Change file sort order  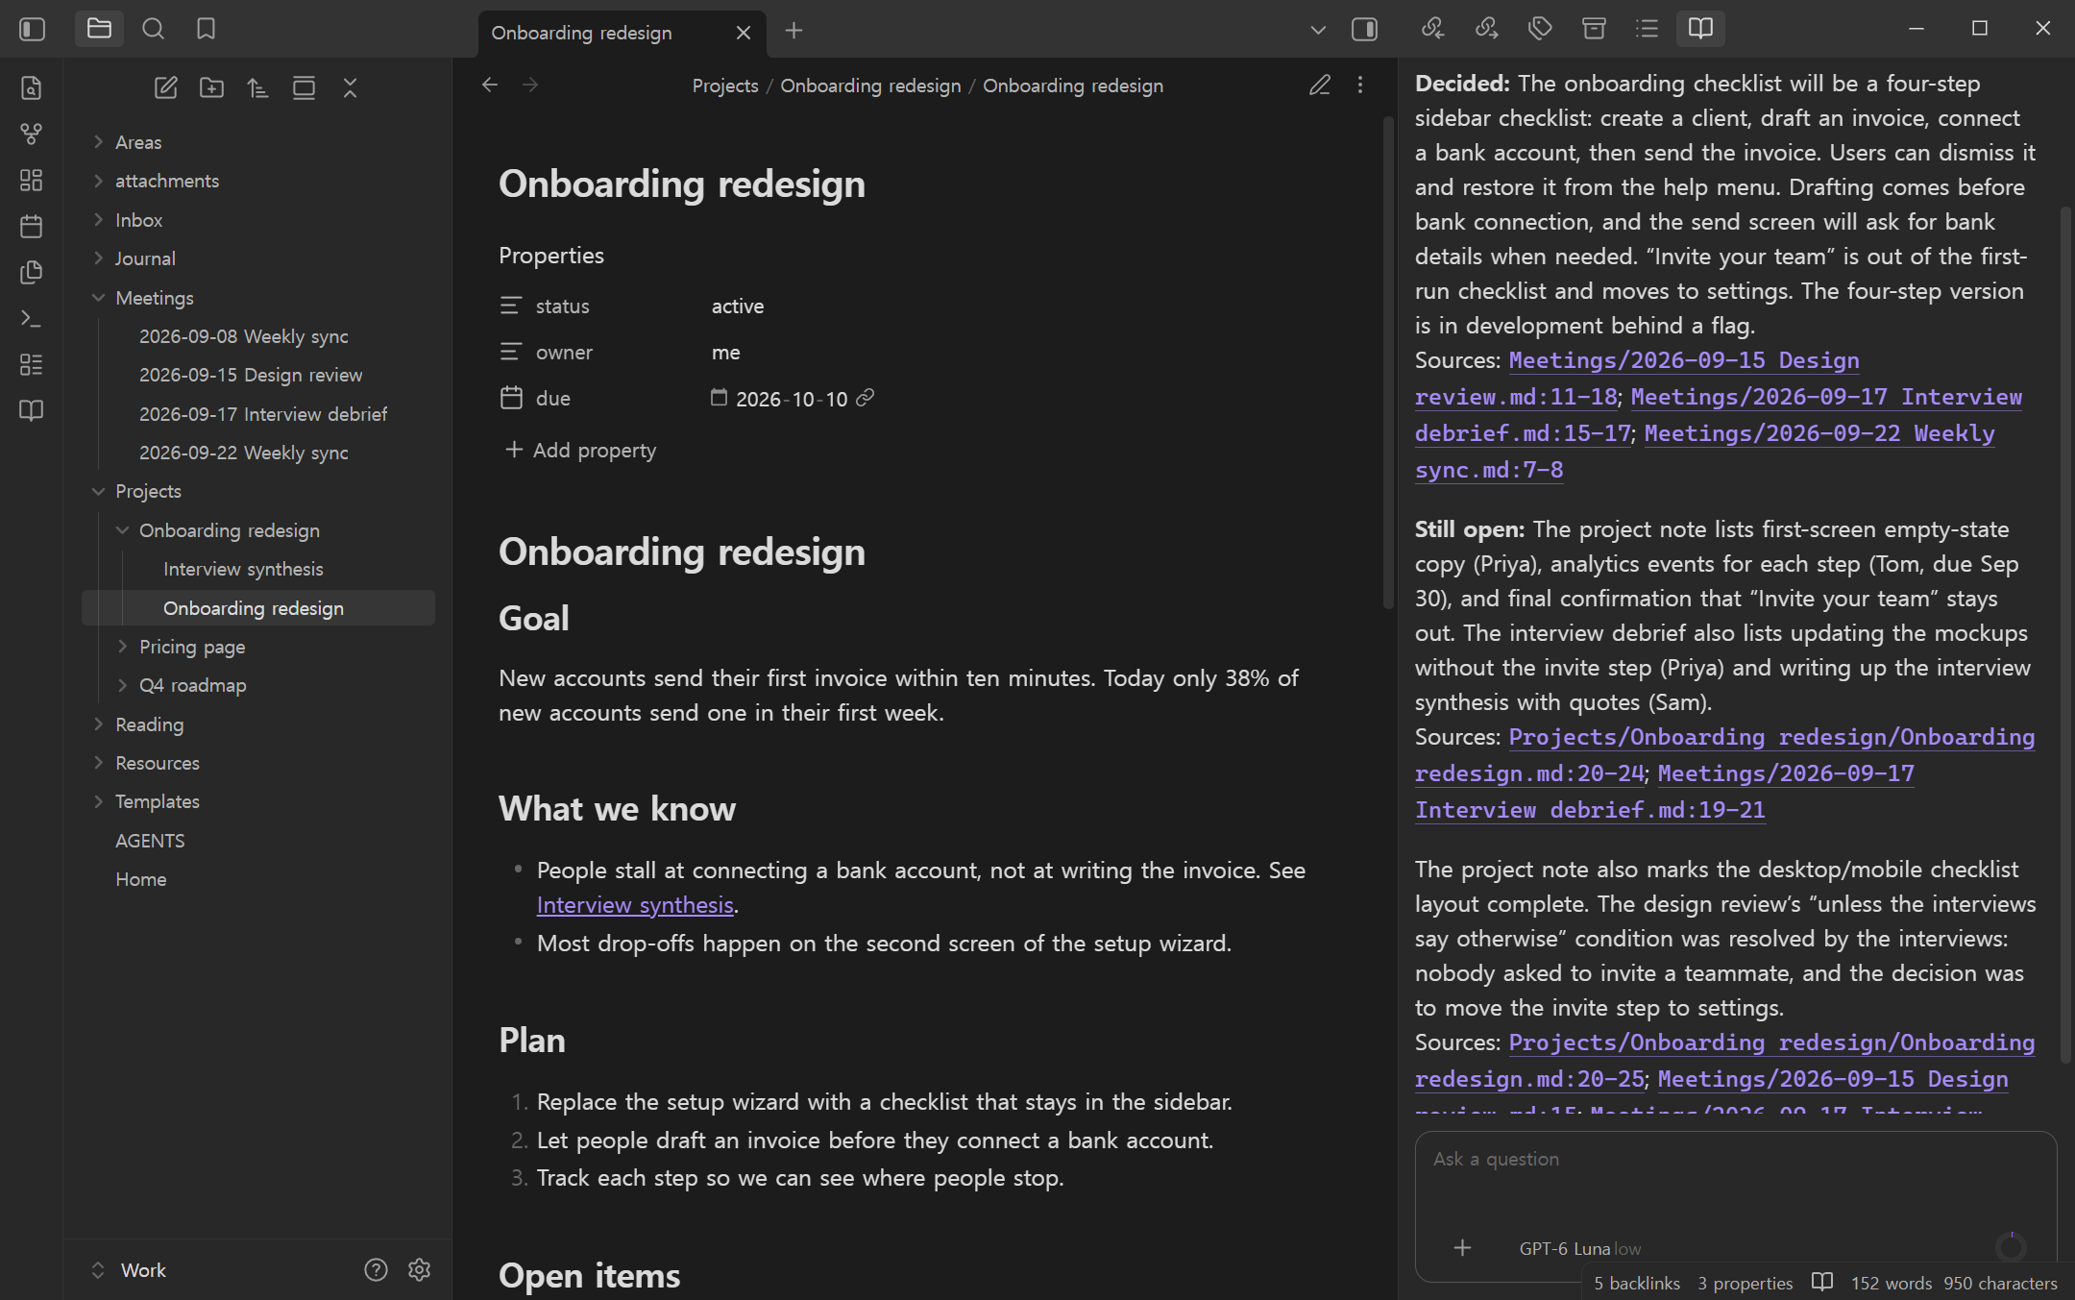point(257,87)
